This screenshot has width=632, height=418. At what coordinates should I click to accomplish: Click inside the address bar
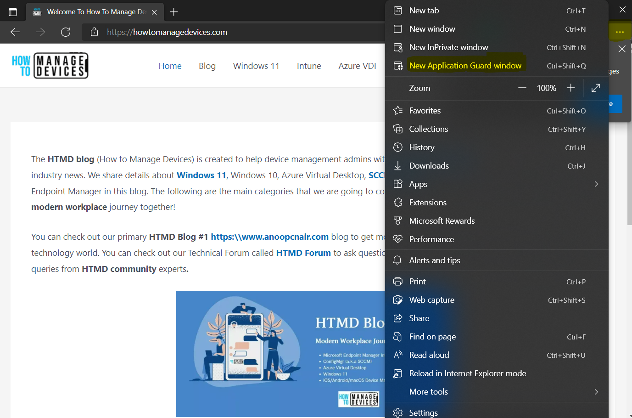point(229,32)
